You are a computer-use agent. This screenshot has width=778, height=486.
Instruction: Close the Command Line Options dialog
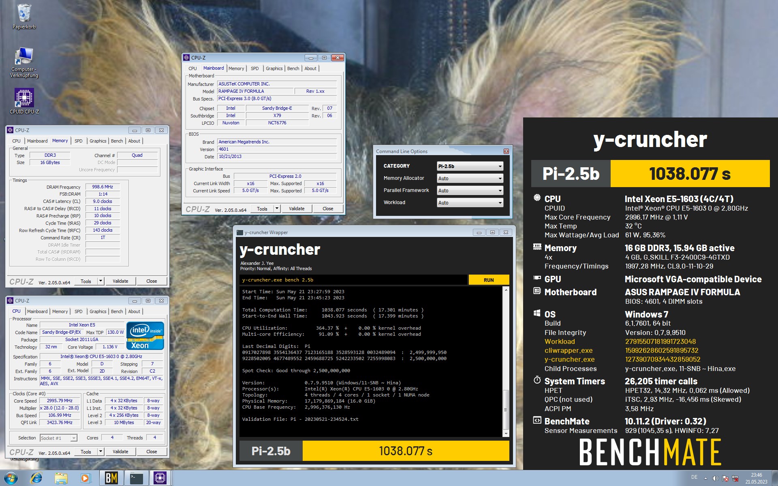tap(506, 151)
